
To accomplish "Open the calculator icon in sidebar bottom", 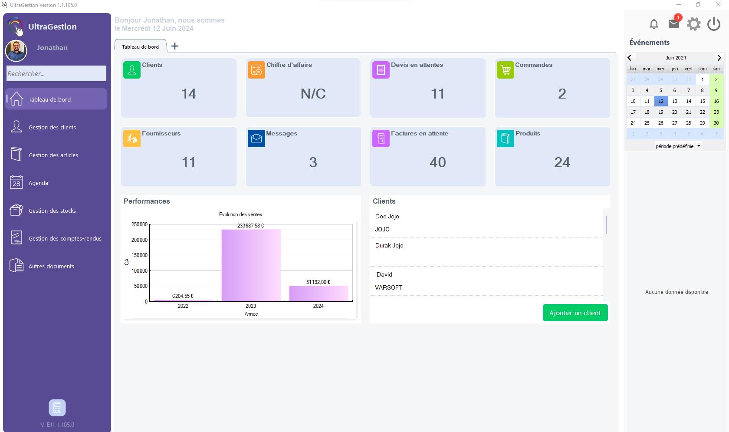I will click(57, 408).
